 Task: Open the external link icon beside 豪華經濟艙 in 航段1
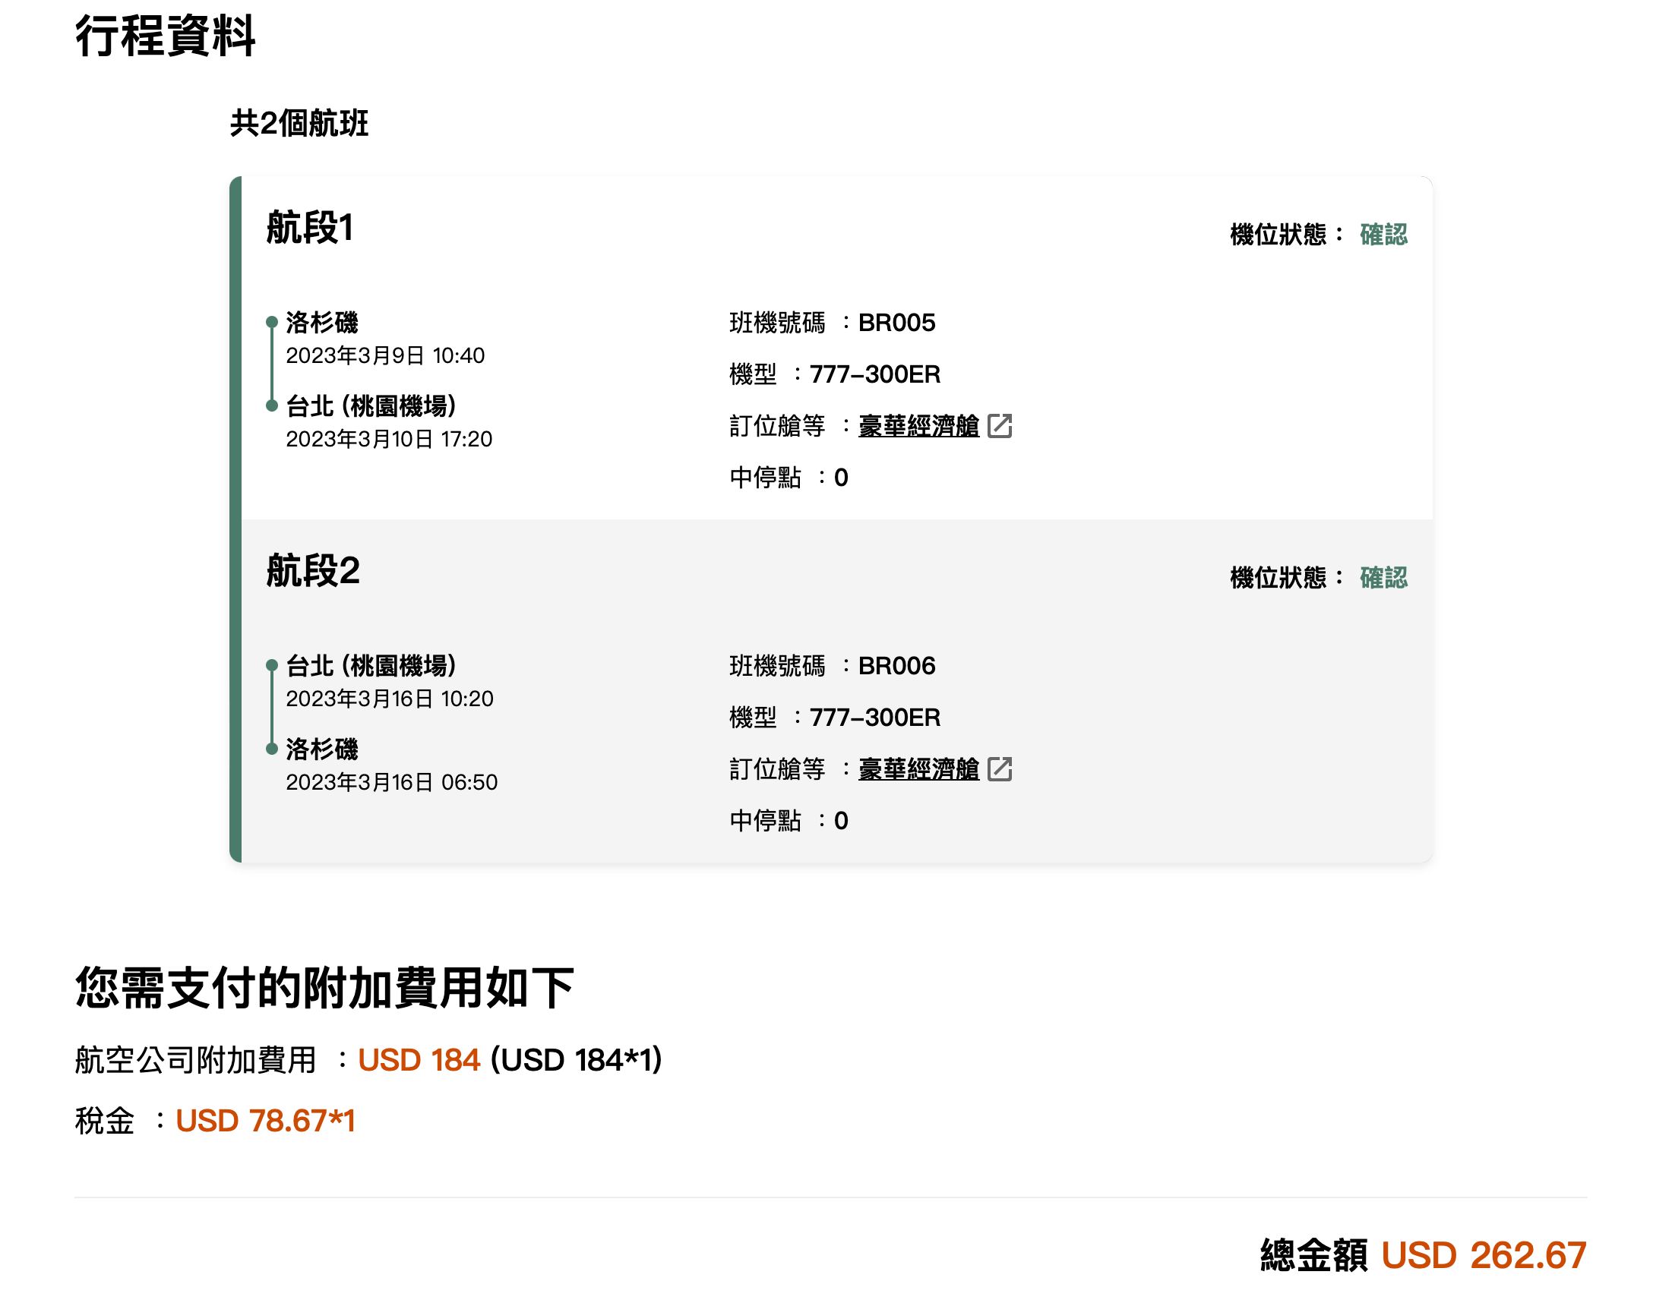point(1000,427)
